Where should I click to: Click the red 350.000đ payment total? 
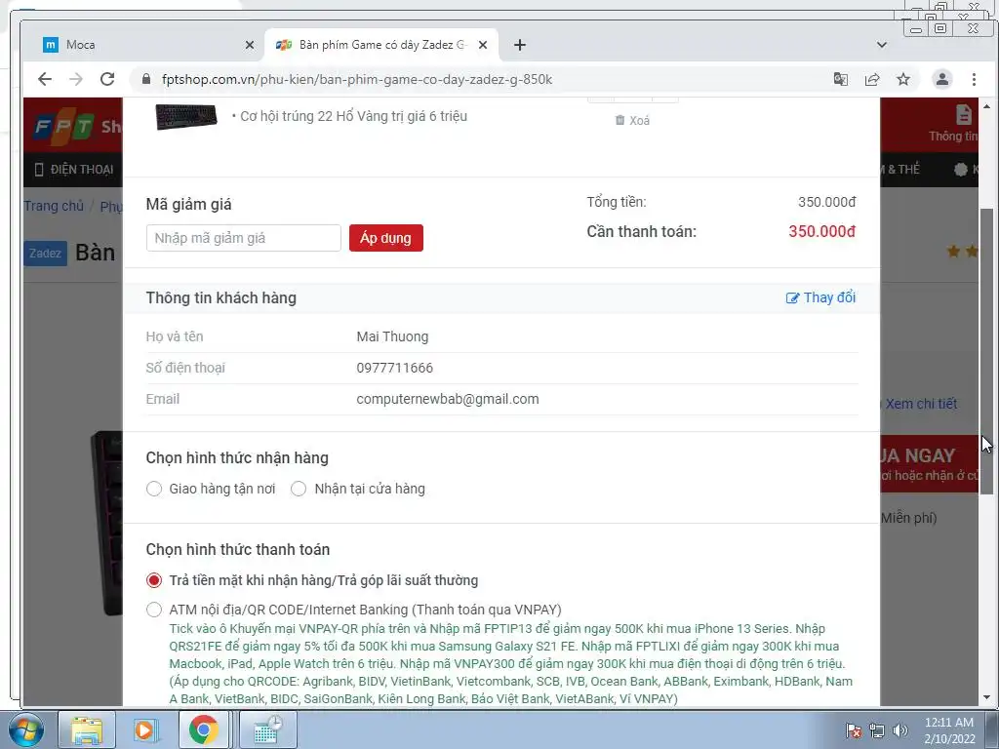pos(821,231)
